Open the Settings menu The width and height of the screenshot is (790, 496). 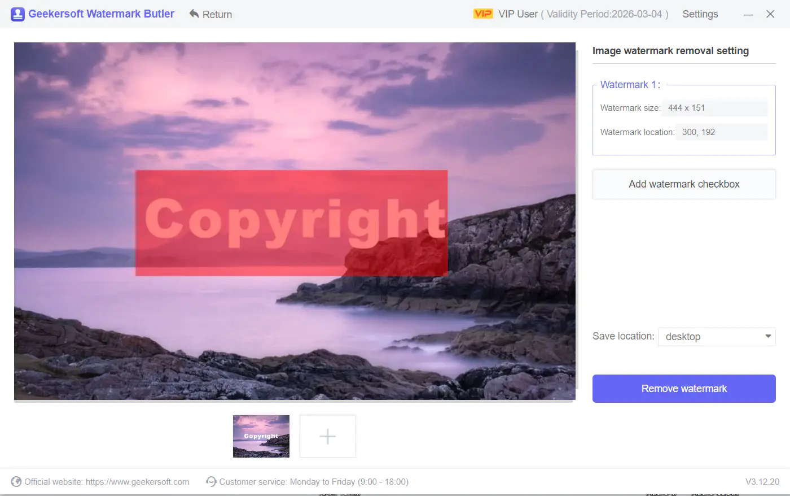(x=700, y=14)
